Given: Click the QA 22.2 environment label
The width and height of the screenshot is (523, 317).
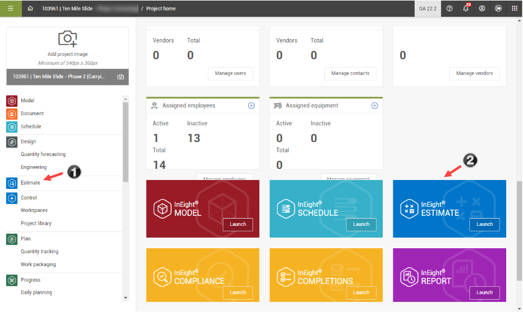Looking at the screenshot, I should (x=427, y=8).
